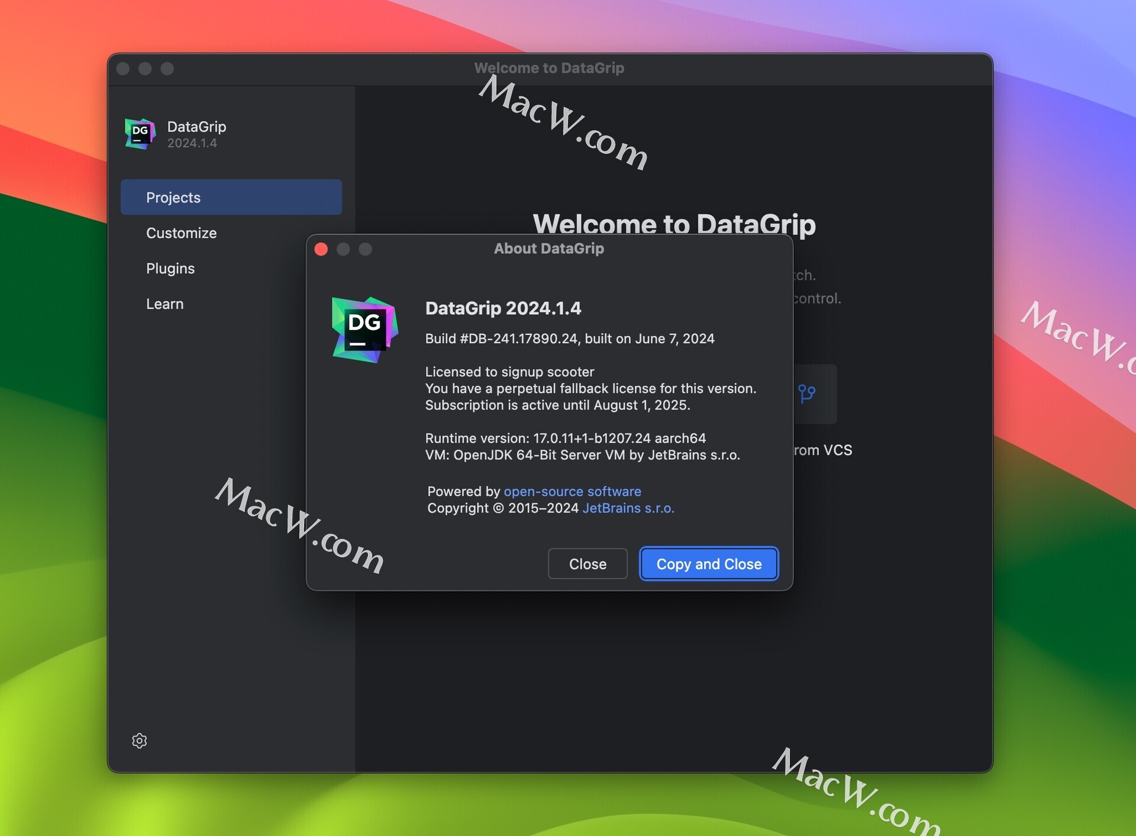The image size is (1136, 836).
Task: Open settings gear in Welcome window
Action: coord(139,740)
